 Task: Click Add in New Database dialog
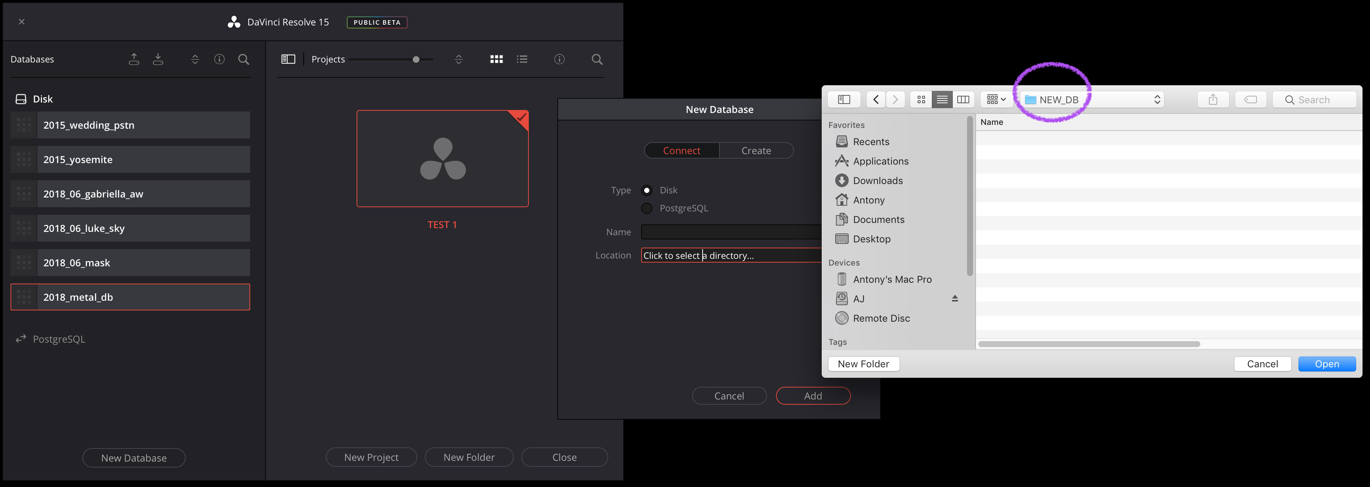pyautogui.click(x=813, y=396)
